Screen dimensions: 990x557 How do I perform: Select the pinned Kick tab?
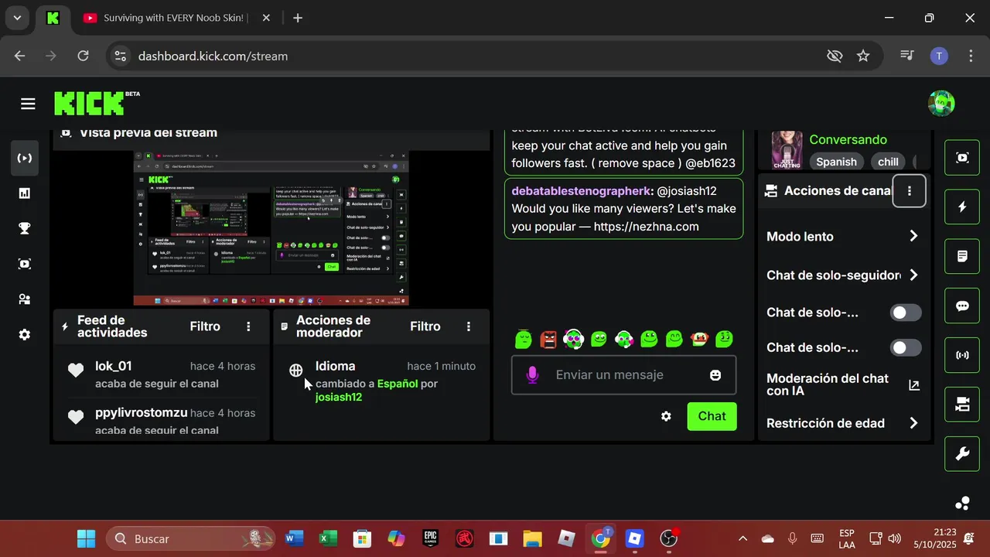(53, 18)
